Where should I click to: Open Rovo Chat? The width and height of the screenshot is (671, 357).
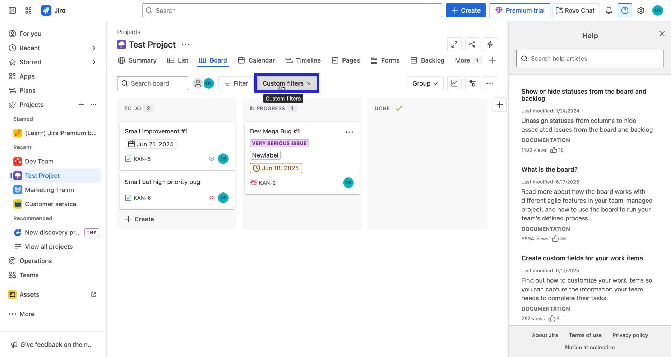pos(575,10)
